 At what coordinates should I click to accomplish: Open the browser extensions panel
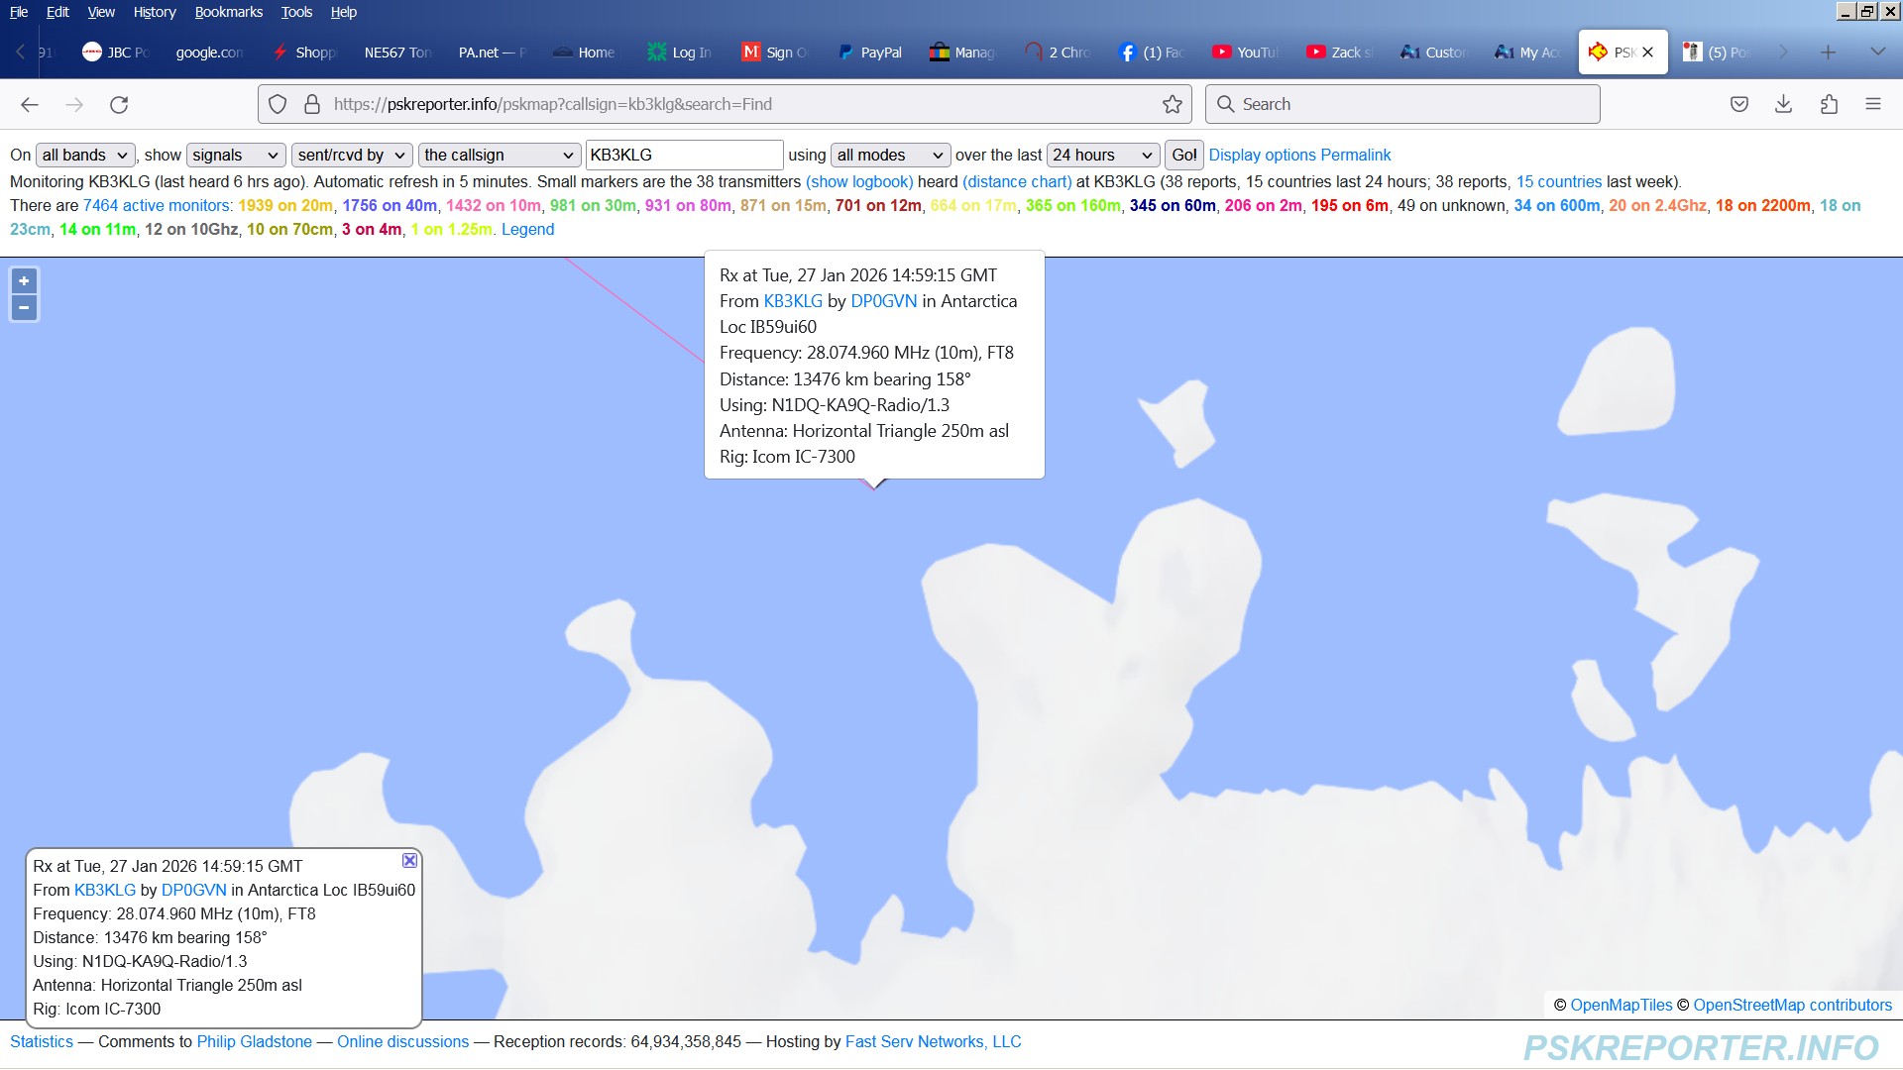pos(1829,104)
